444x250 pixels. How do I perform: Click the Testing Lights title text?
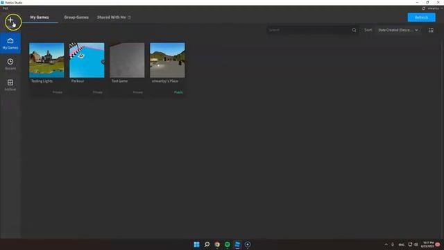click(x=42, y=81)
